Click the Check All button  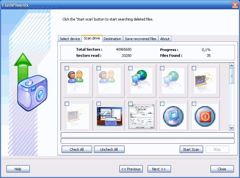[x=77, y=149]
